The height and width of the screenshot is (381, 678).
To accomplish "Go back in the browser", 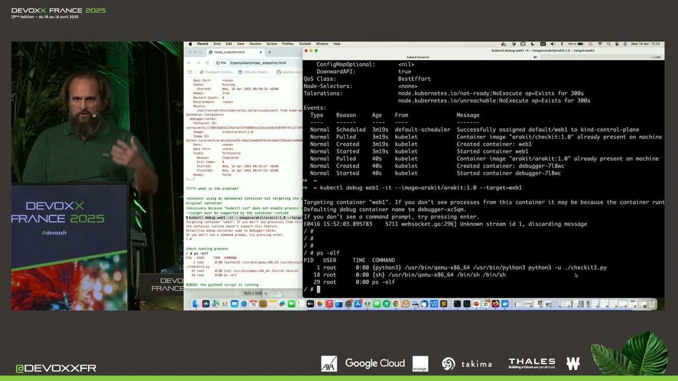I will click(x=189, y=63).
